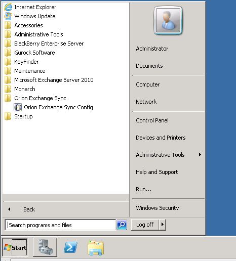
Task: Open the arrow next to Log off
Action: (x=163, y=225)
